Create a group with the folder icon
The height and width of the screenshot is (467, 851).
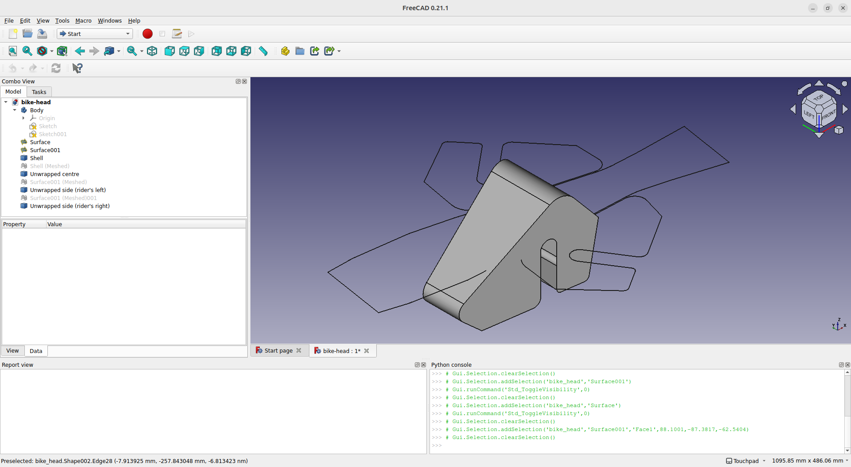[300, 51]
